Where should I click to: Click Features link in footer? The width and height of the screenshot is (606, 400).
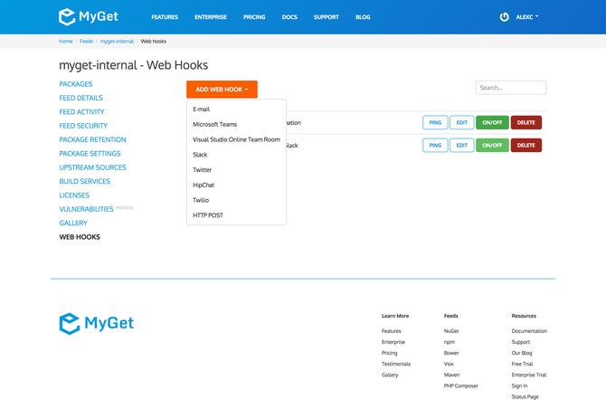click(391, 331)
